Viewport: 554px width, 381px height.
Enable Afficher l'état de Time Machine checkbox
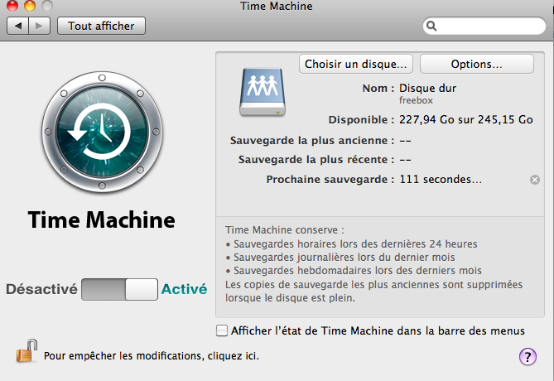(221, 330)
